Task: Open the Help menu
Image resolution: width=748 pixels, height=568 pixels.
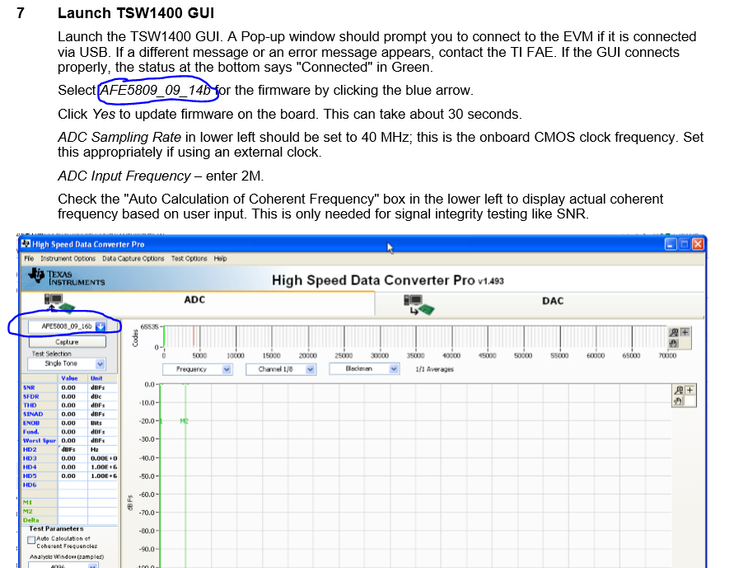Action: [220, 258]
